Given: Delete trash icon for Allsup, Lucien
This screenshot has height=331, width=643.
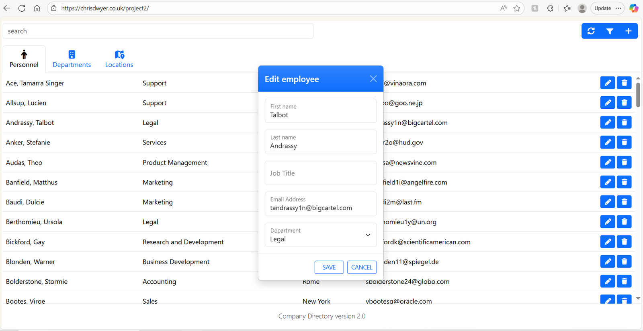Looking at the screenshot, I should click(624, 103).
